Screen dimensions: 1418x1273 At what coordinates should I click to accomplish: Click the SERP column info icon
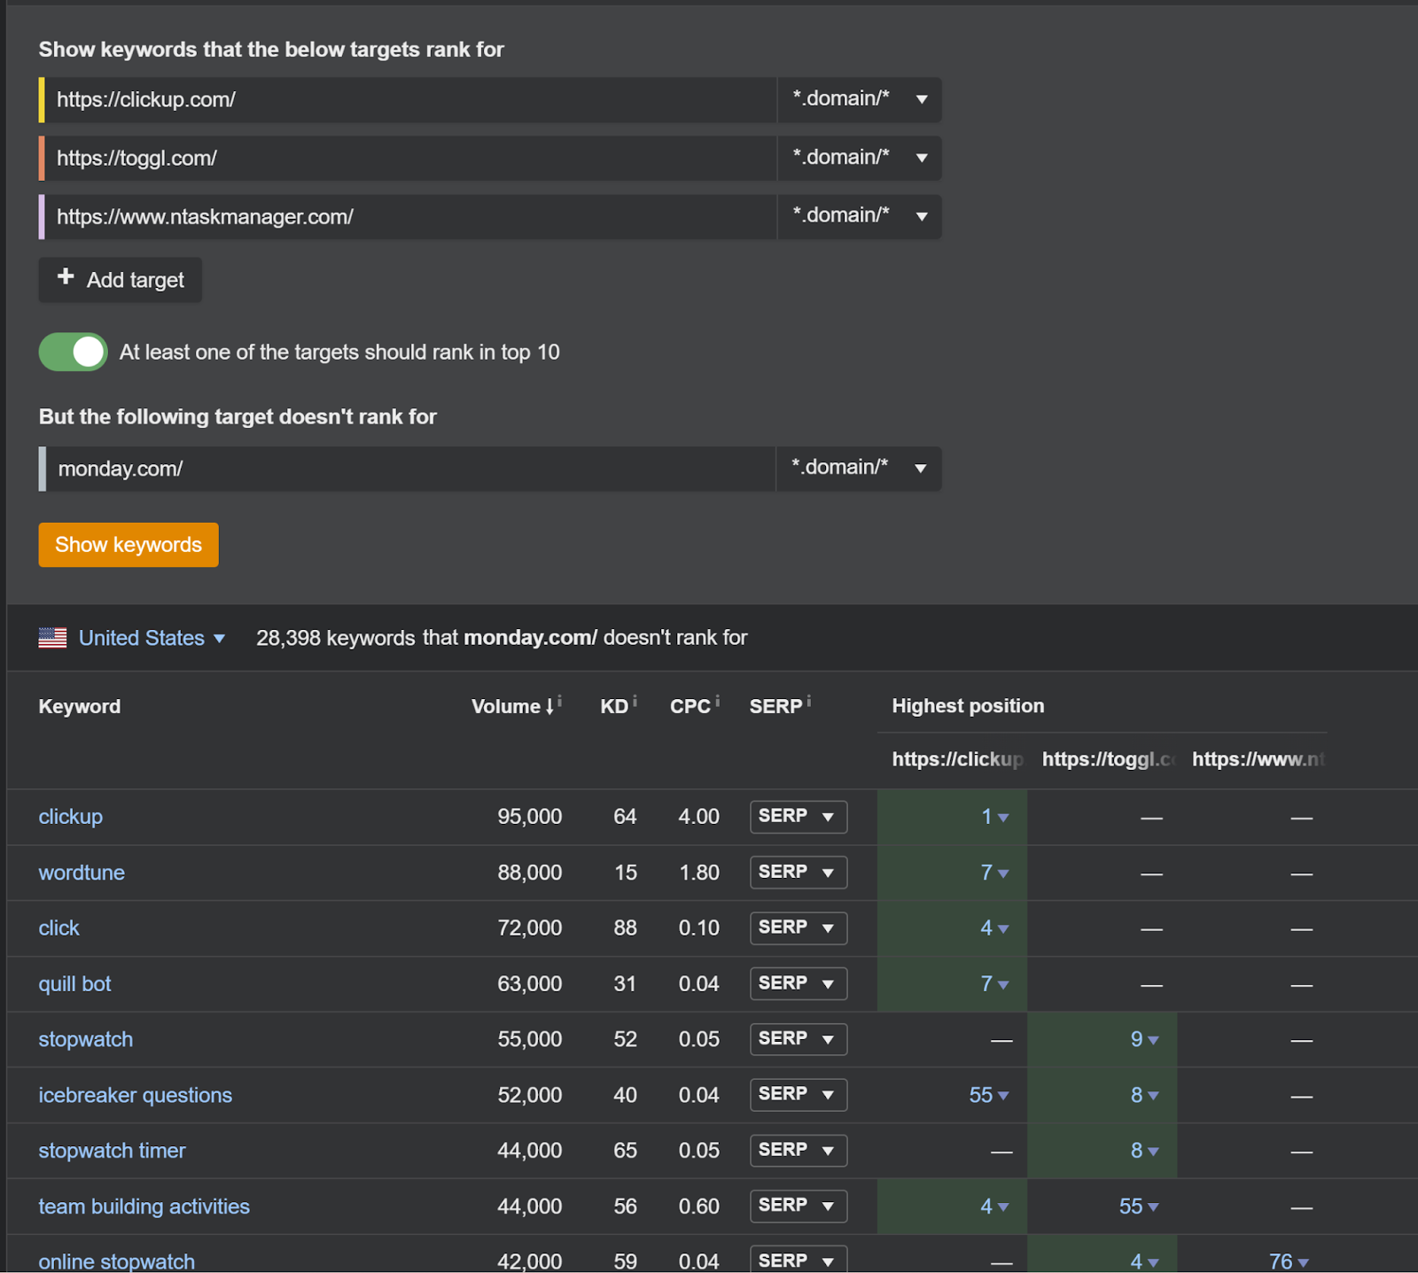[808, 701]
